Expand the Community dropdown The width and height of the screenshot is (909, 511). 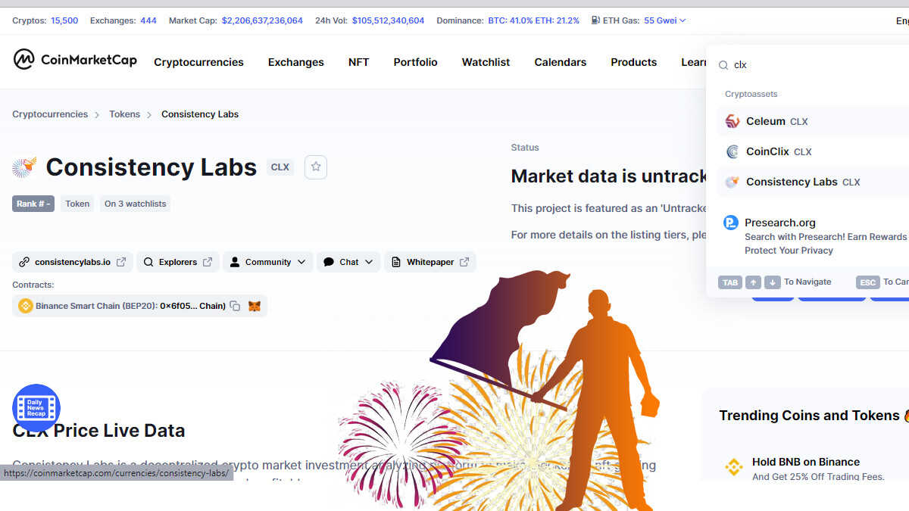click(267, 262)
